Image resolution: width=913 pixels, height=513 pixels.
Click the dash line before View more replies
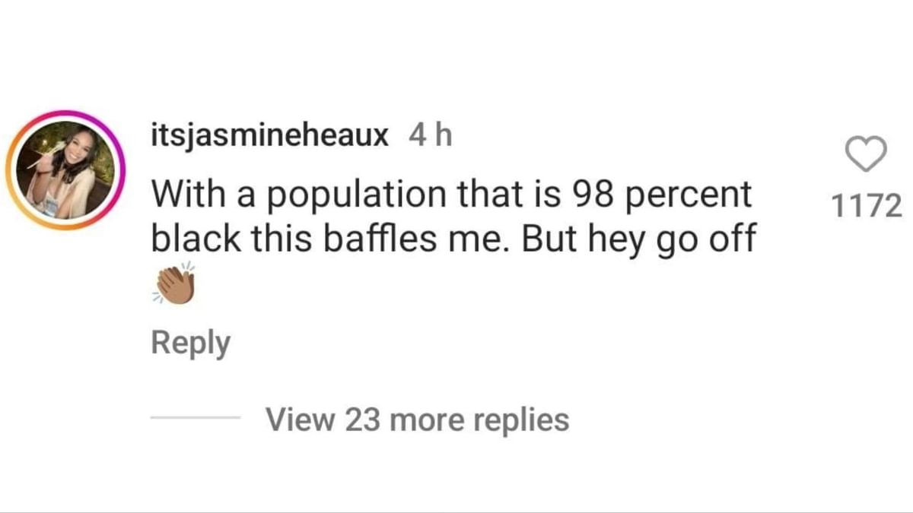pyautogui.click(x=195, y=419)
